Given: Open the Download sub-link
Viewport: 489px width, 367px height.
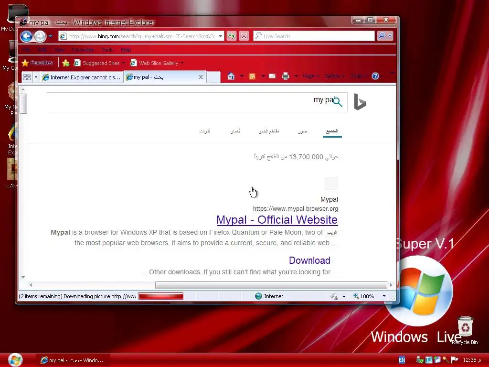Looking at the screenshot, I should [309, 260].
